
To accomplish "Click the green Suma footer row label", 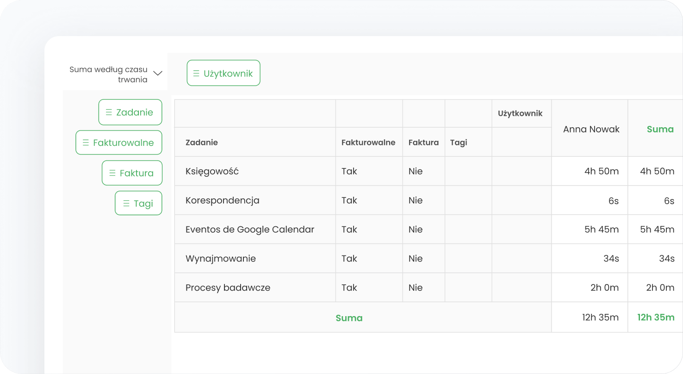I will (x=349, y=318).
